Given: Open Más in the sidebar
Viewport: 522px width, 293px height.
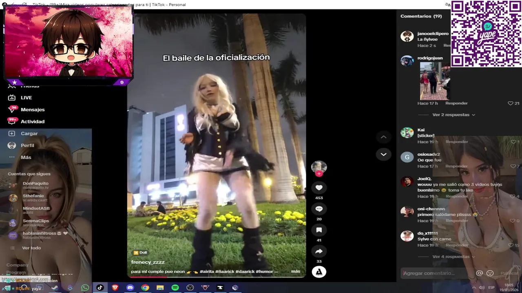Looking at the screenshot, I should 26,157.
